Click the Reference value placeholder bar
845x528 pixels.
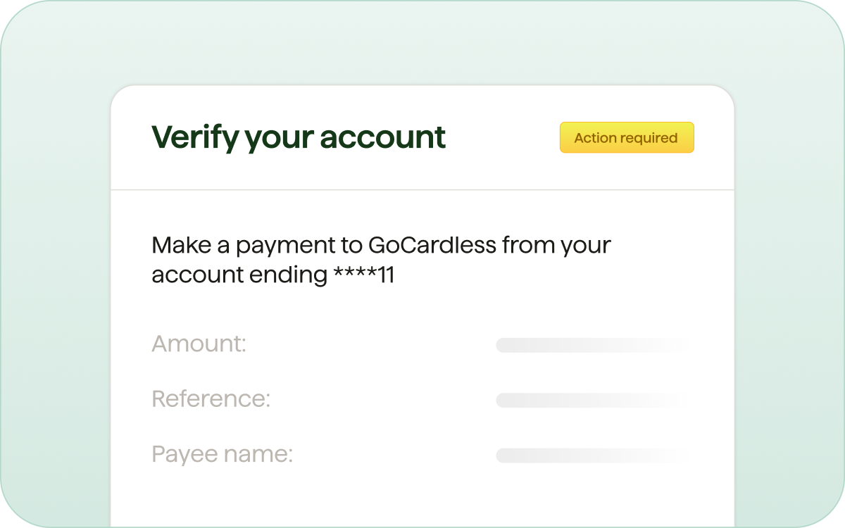tap(591, 400)
